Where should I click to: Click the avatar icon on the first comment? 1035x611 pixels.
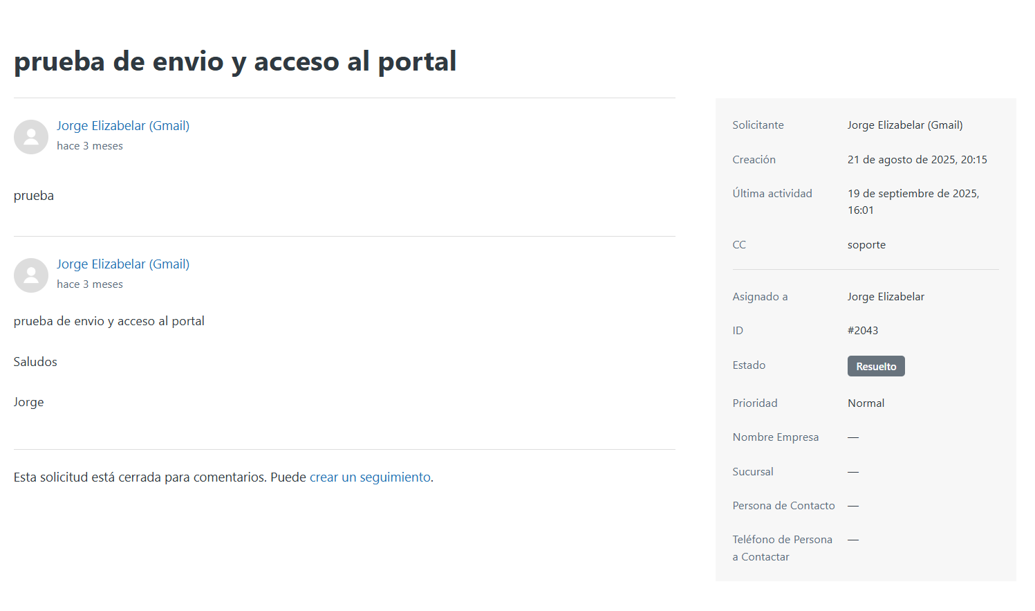pyautogui.click(x=31, y=137)
